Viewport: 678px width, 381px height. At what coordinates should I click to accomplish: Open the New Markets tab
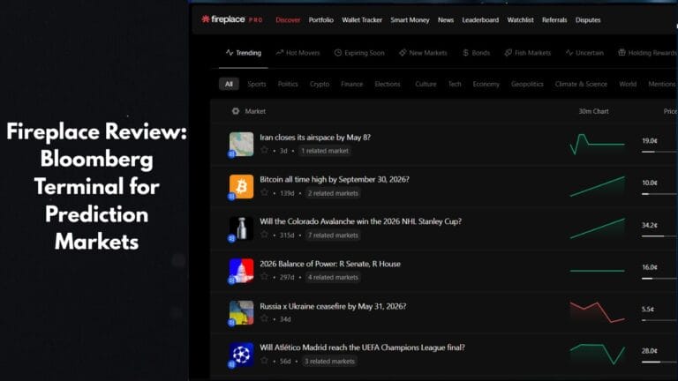[423, 53]
